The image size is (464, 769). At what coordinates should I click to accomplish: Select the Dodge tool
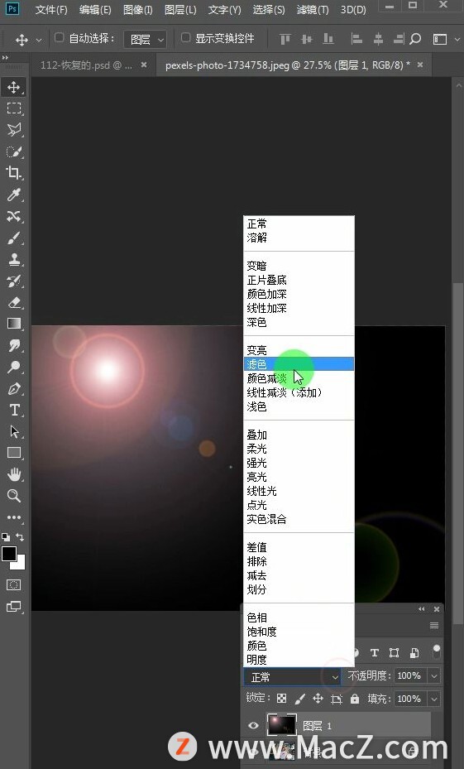pos(14,367)
